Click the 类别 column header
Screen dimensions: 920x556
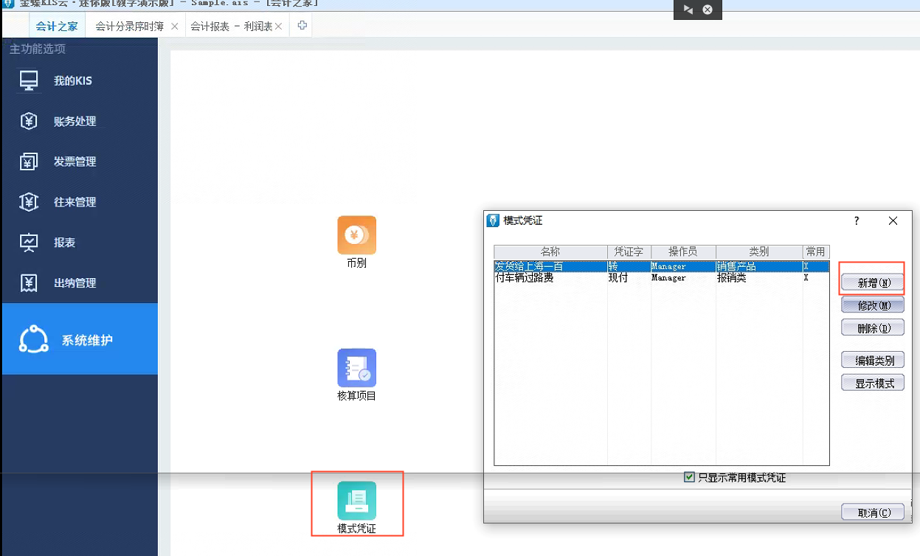point(758,252)
